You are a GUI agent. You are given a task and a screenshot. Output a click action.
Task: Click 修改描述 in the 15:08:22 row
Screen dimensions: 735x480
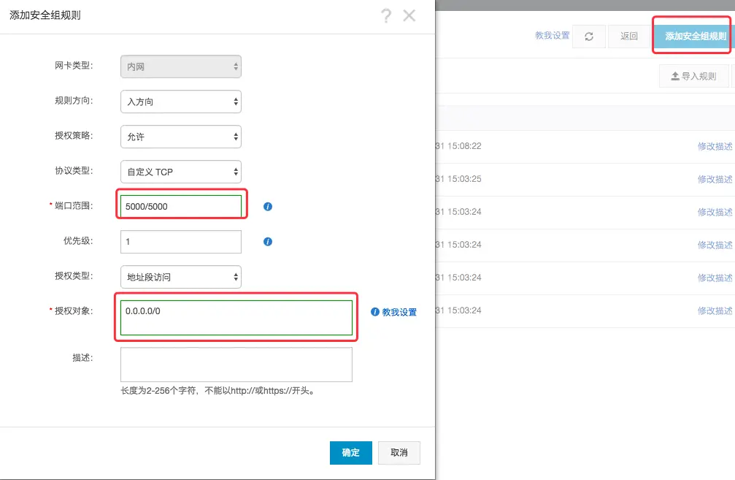[x=715, y=146]
